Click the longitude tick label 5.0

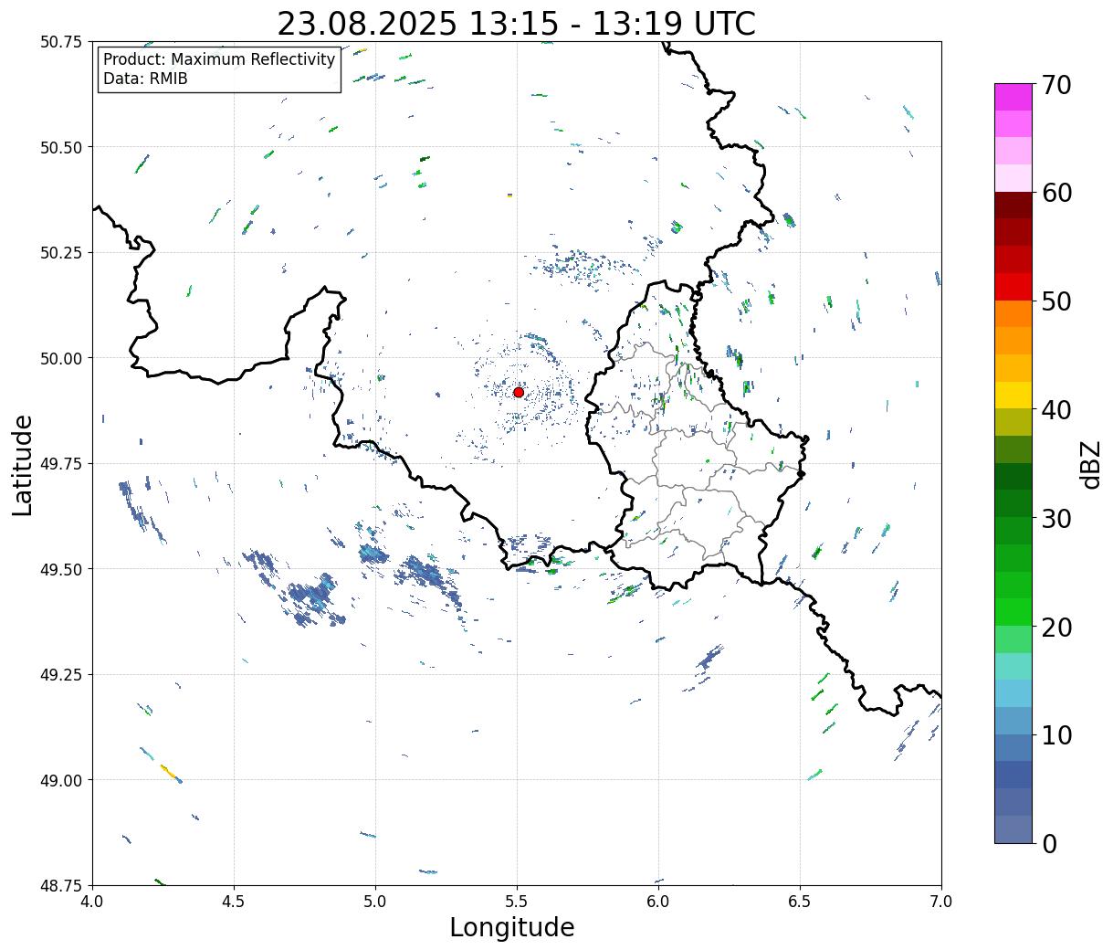point(375,902)
